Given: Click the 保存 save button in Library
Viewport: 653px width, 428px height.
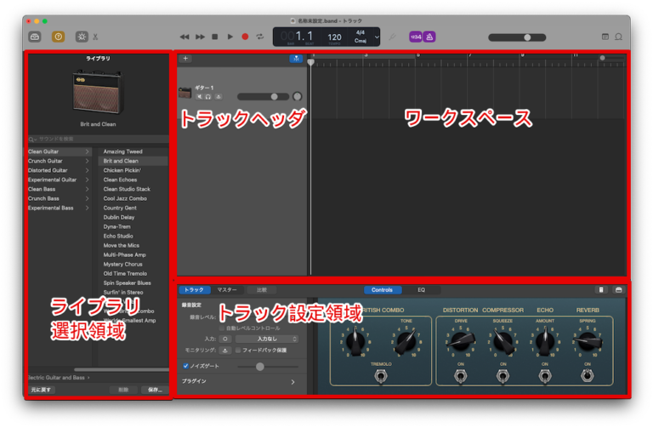Looking at the screenshot, I should click(x=155, y=390).
